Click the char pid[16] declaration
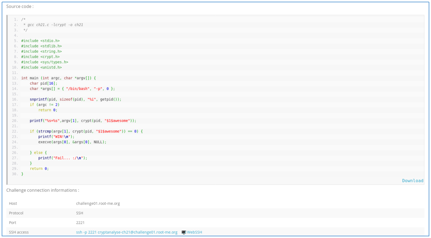The image size is (431, 238). click(44, 83)
